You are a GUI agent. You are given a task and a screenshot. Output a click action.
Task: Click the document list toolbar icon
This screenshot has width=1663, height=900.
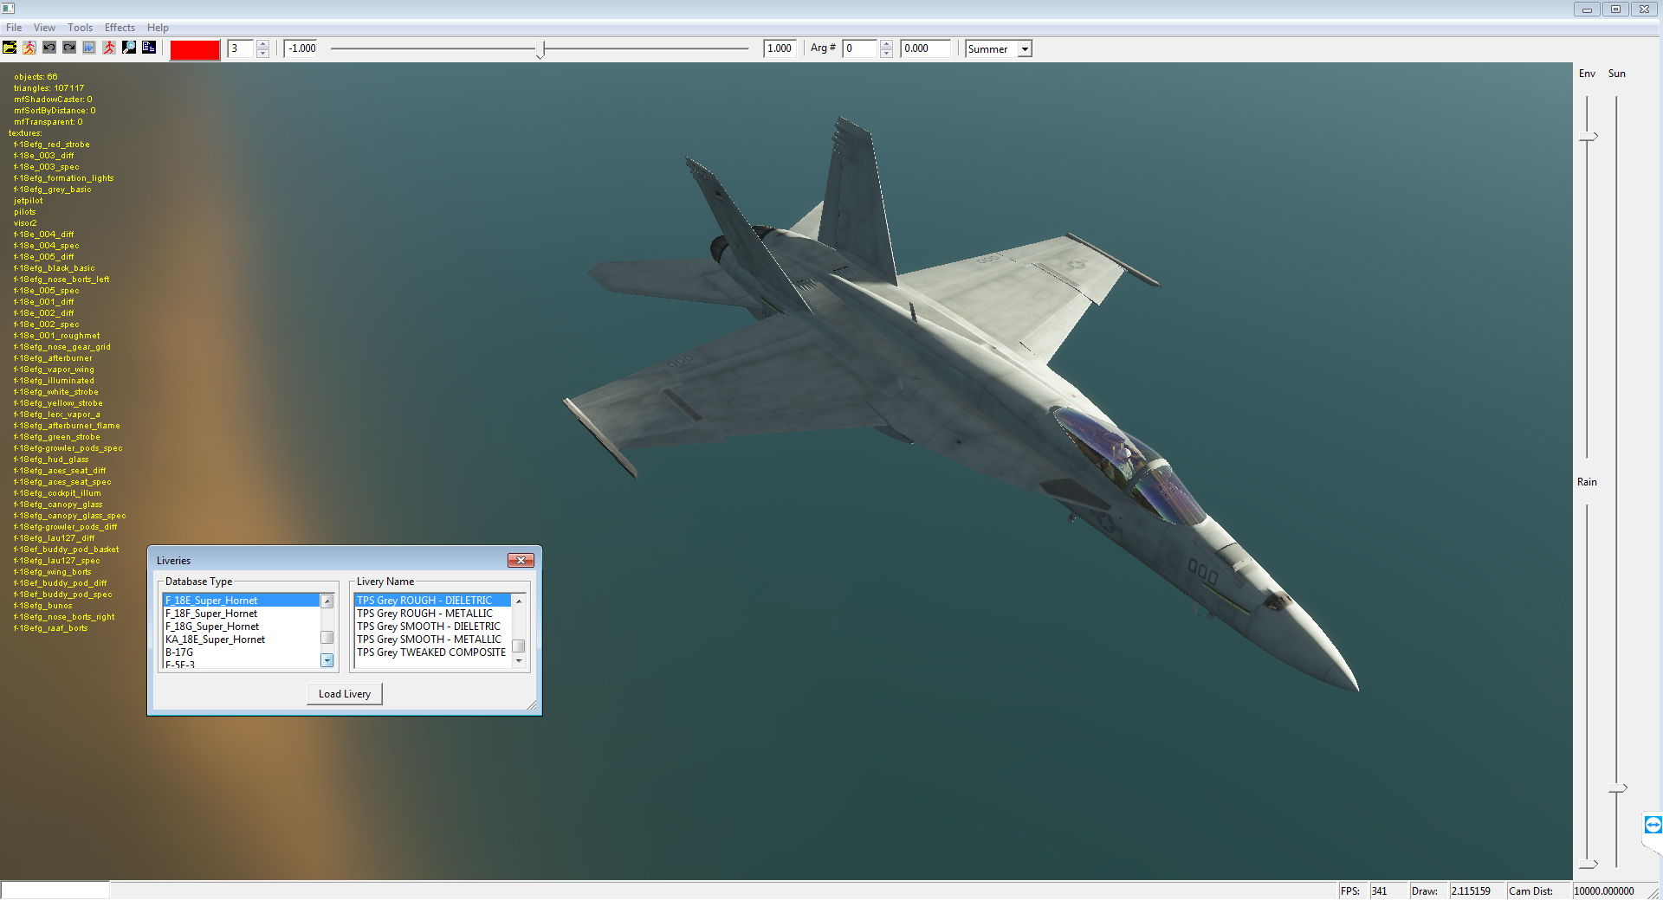click(149, 48)
